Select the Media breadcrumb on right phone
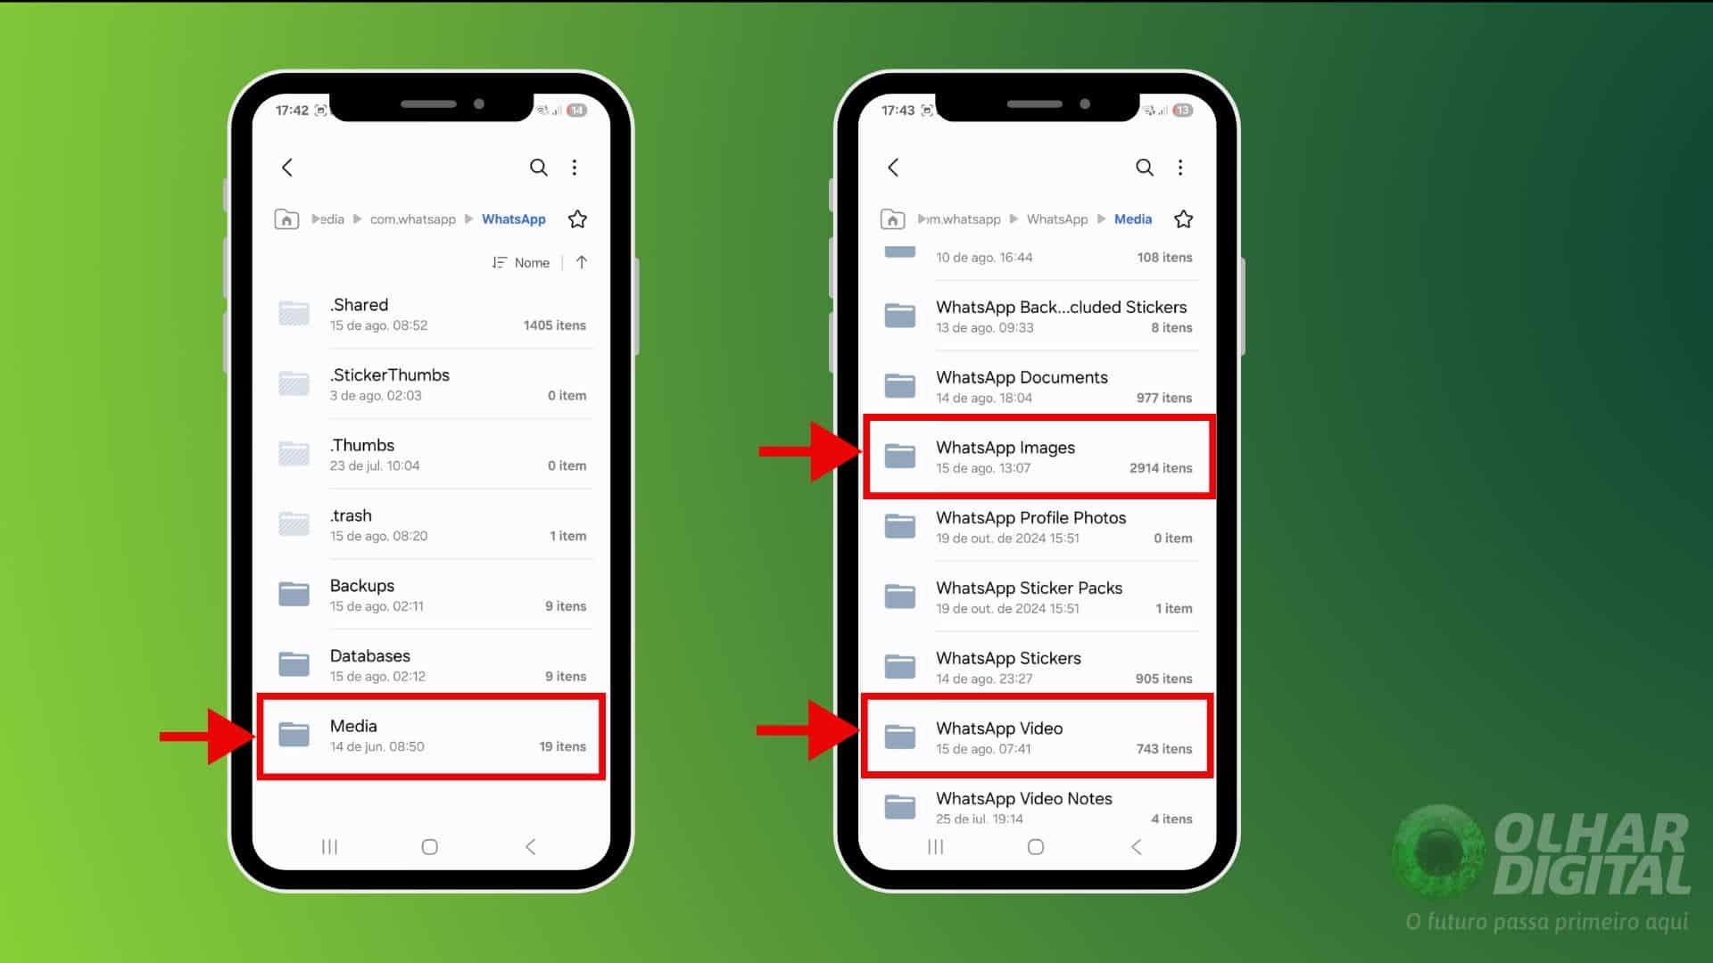This screenshot has width=1713, height=963. click(x=1132, y=219)
